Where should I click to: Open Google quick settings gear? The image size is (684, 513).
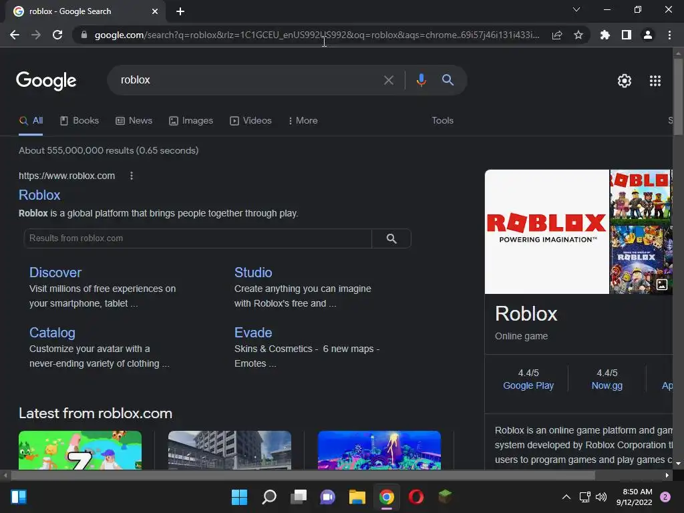tap(625, 81)
